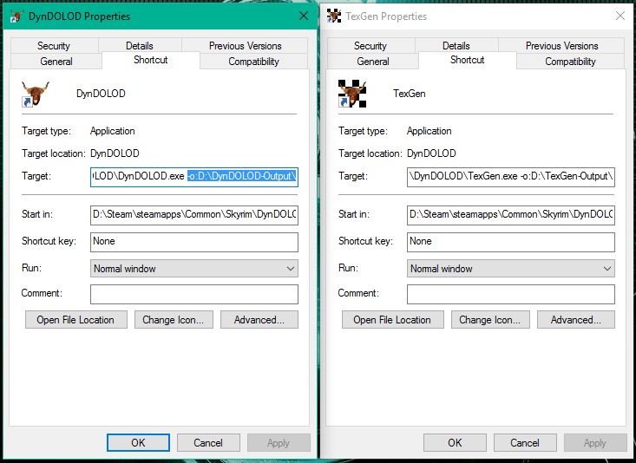Click the DynDOLOD name text beside its icon
The height and width of the screenshot is (463, 636).
tap(101, 94)
